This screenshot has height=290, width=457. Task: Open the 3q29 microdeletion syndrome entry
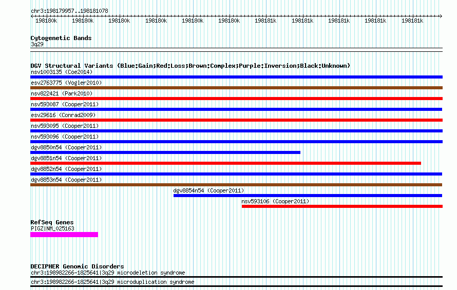click(108, 273)
